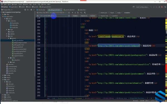Hide the Project tool window via minus icon
Viewport: 167px width, 104px height.
34,10
